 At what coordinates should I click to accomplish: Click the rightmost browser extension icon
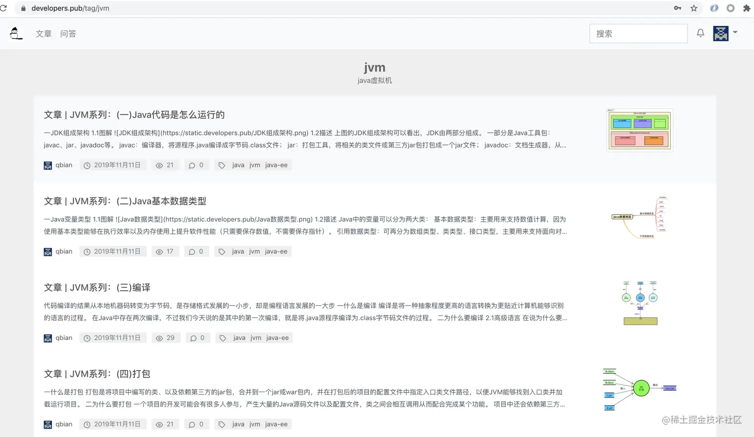(x=747, y=8)
